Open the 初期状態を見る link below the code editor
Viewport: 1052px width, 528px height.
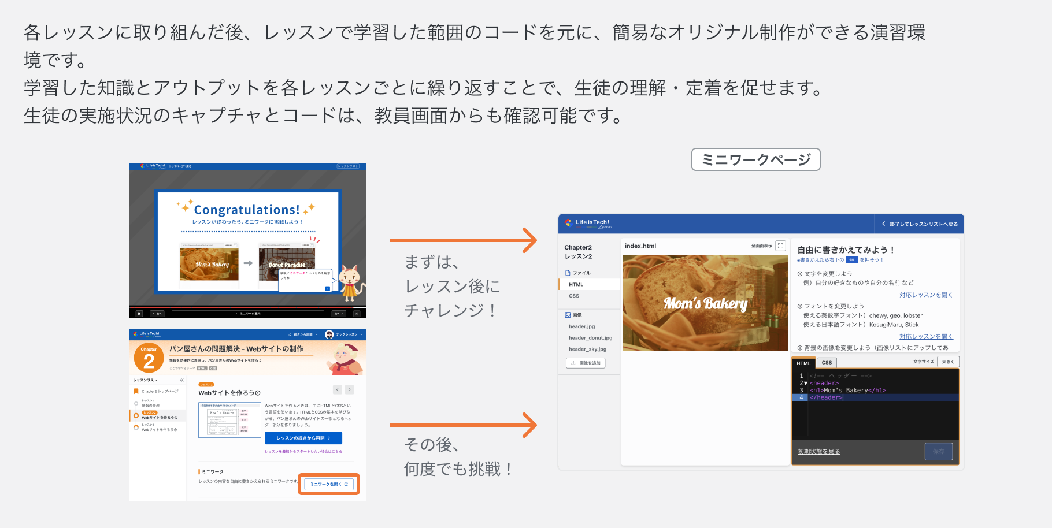click(x=818, y=451)
